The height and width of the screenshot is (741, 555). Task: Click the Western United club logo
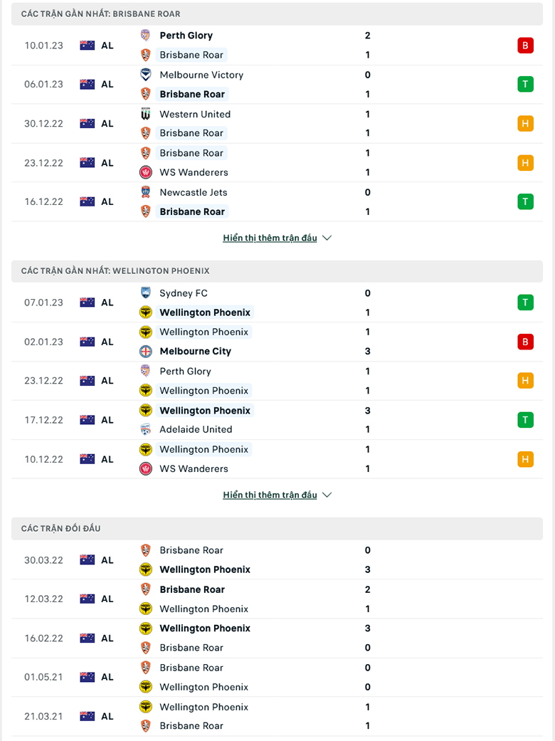point(146,114)
